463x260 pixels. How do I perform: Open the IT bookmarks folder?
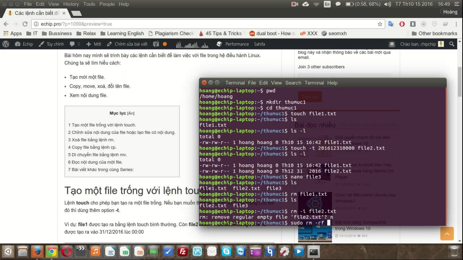[31, 33]
